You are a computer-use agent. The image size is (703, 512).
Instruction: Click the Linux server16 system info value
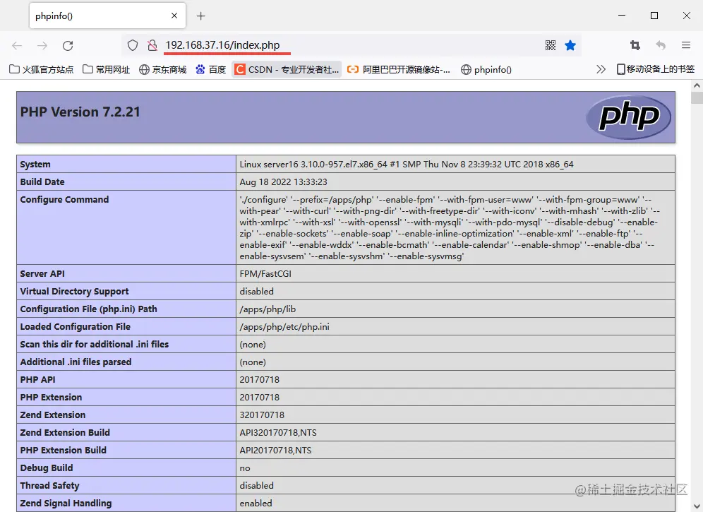click(406, 165)
